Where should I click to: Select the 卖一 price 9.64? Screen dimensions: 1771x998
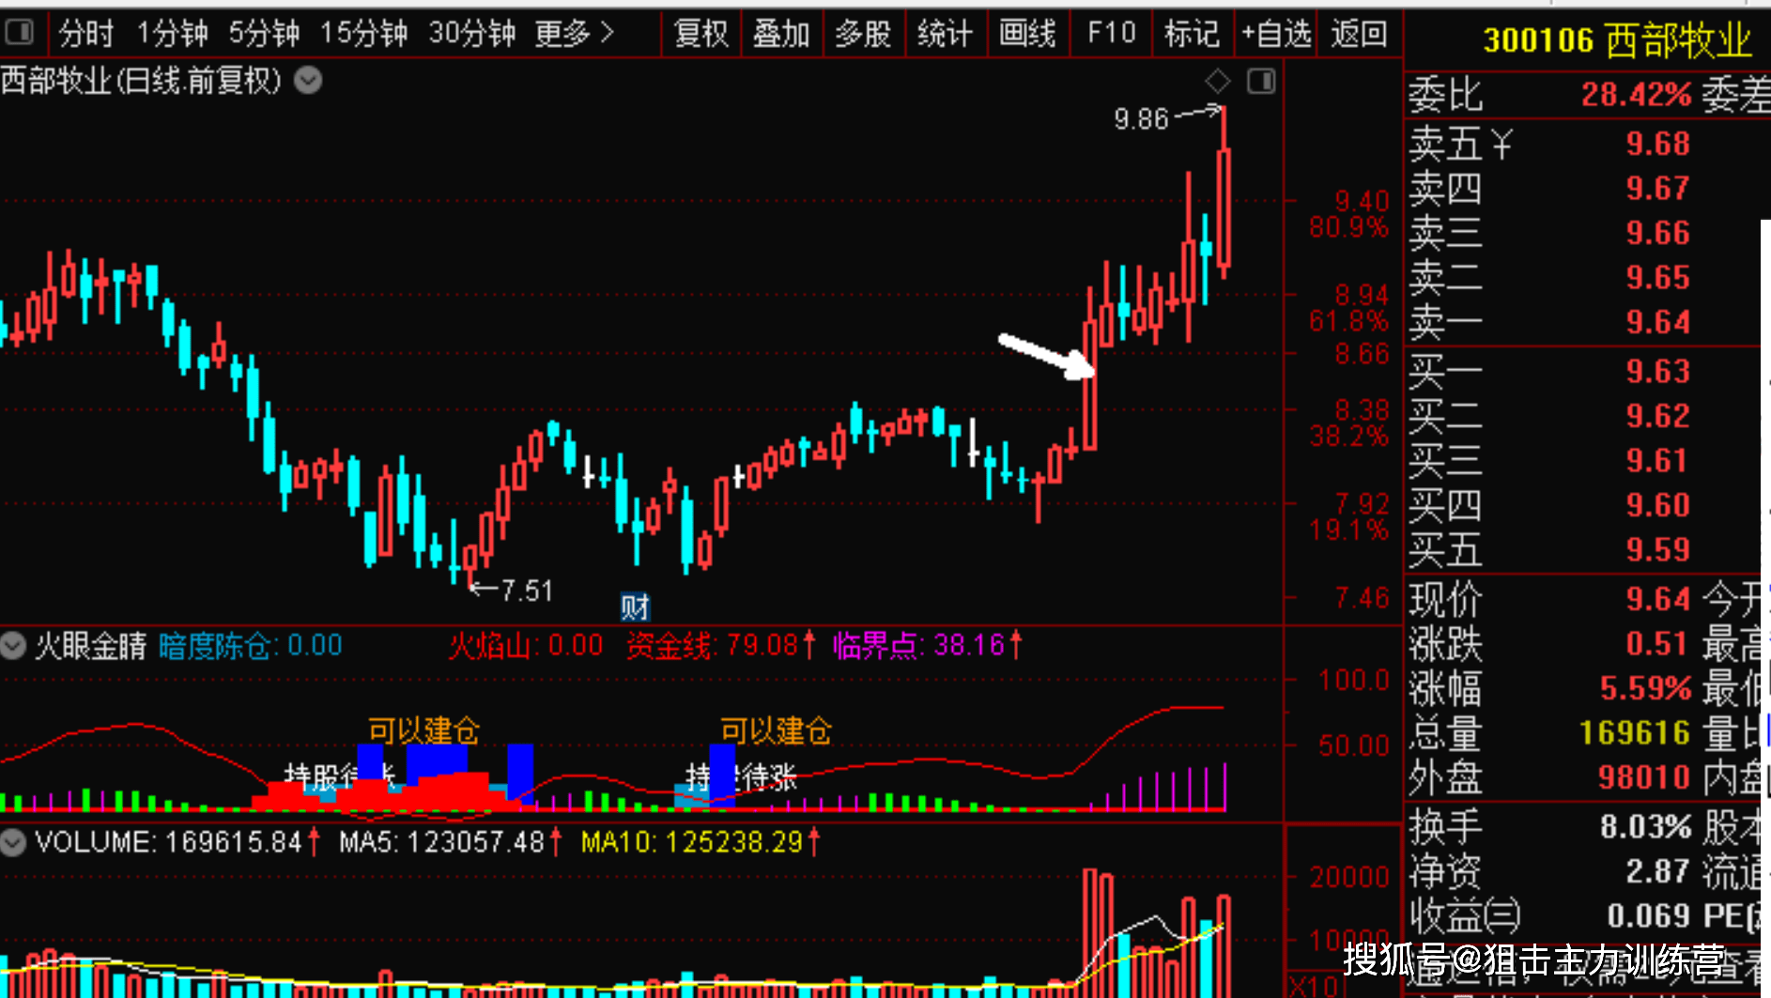click(x=1657, y=322)
